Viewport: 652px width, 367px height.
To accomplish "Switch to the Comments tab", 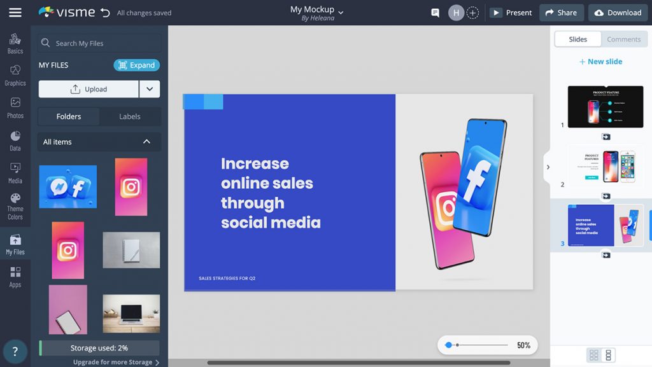I will (x=623, y=39).
